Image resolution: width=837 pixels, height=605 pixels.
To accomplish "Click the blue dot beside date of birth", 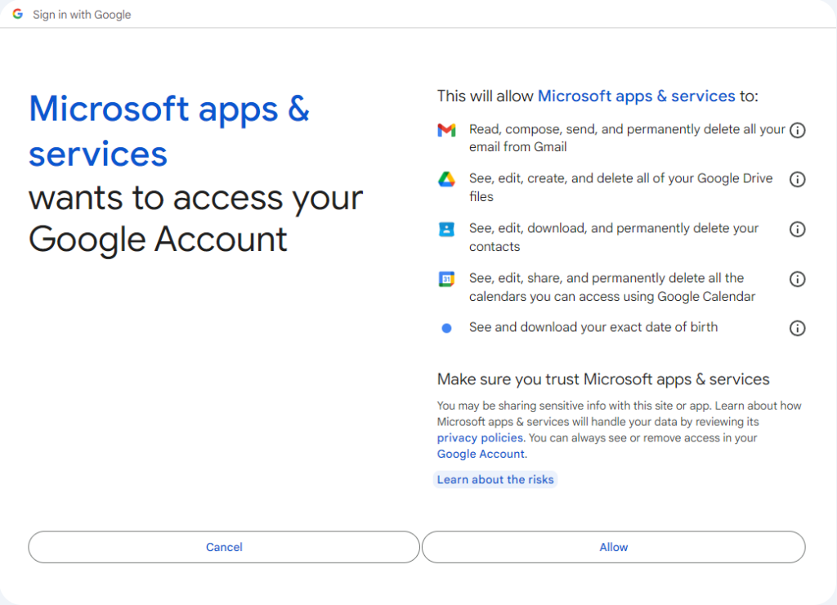I will (447, 328).
